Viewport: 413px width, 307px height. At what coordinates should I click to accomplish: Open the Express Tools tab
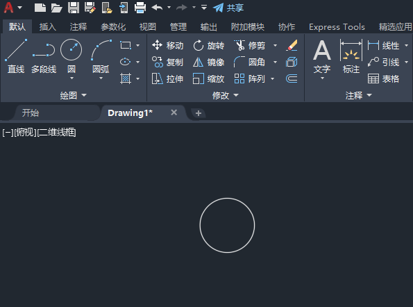337,27
